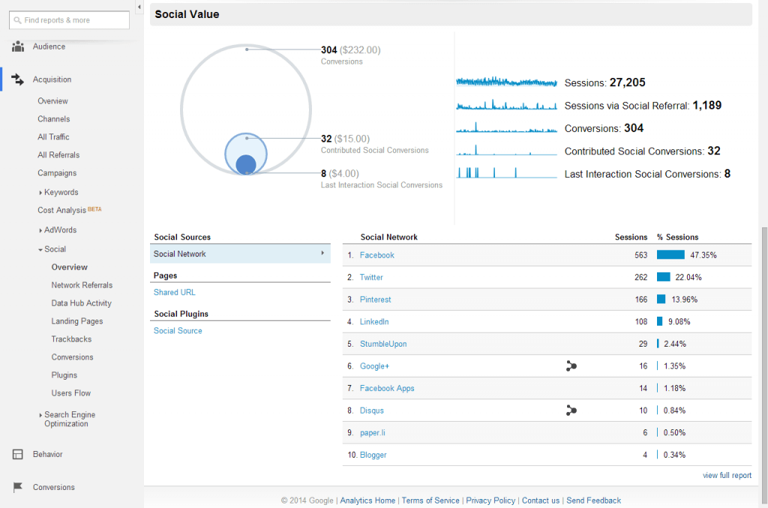
Task: Open Analytics Home footer link
Action: tap(367, 500)
